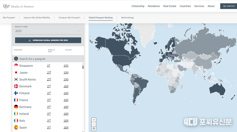Click the Denmark flag icon
This screenshot has width=237, height=132.
[16, 86]
